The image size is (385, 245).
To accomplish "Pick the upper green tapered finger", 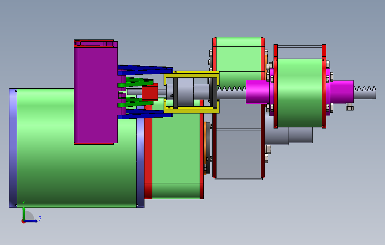I will (135, 82).
